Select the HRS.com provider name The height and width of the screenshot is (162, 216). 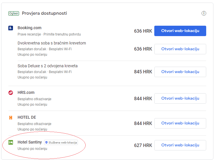[x=26, y=93]
